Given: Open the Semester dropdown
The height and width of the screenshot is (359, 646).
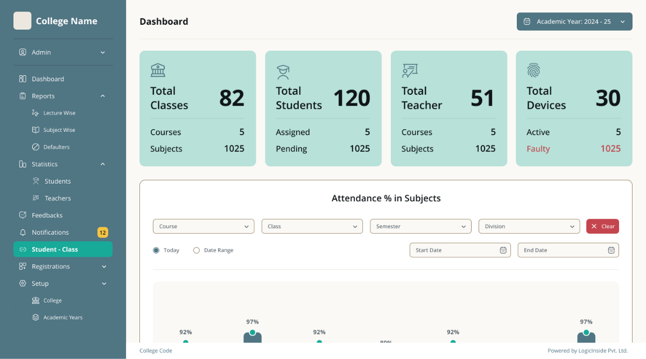Looking at the screenshot, I should tap(420, 227).
